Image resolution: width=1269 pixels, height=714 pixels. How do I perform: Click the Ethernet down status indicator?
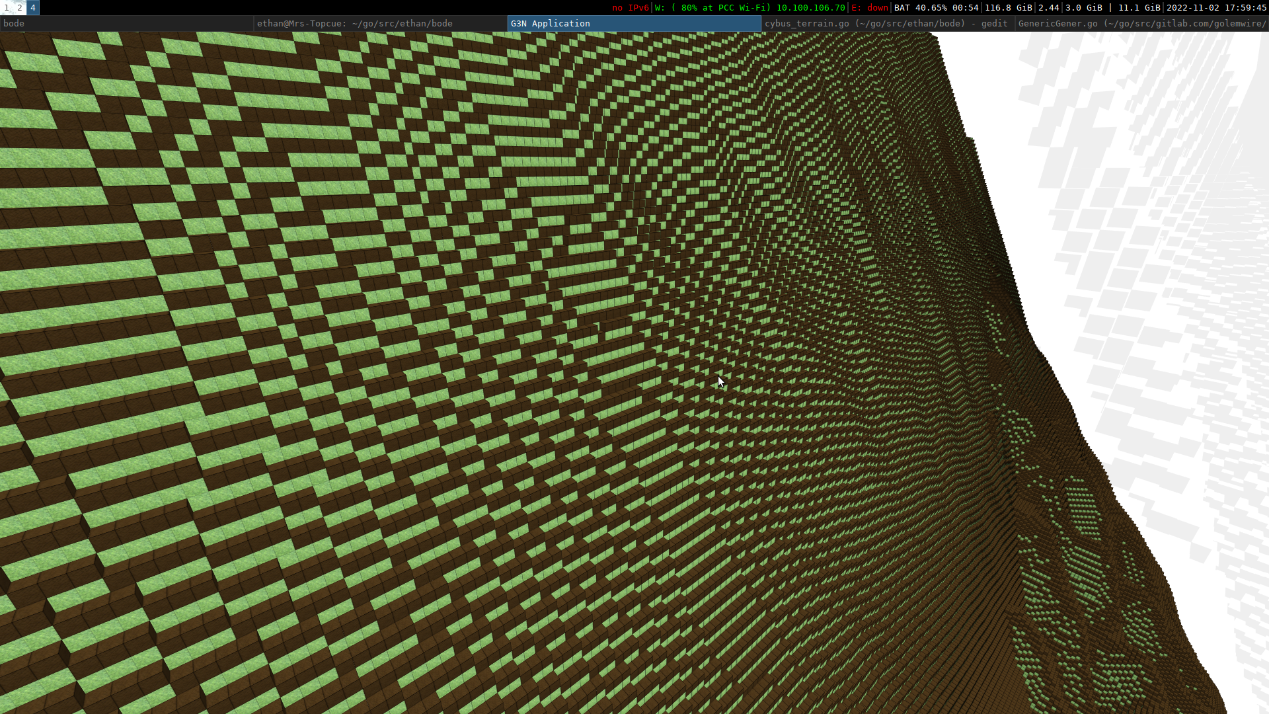pyautogui.click(x=870, y=7)
